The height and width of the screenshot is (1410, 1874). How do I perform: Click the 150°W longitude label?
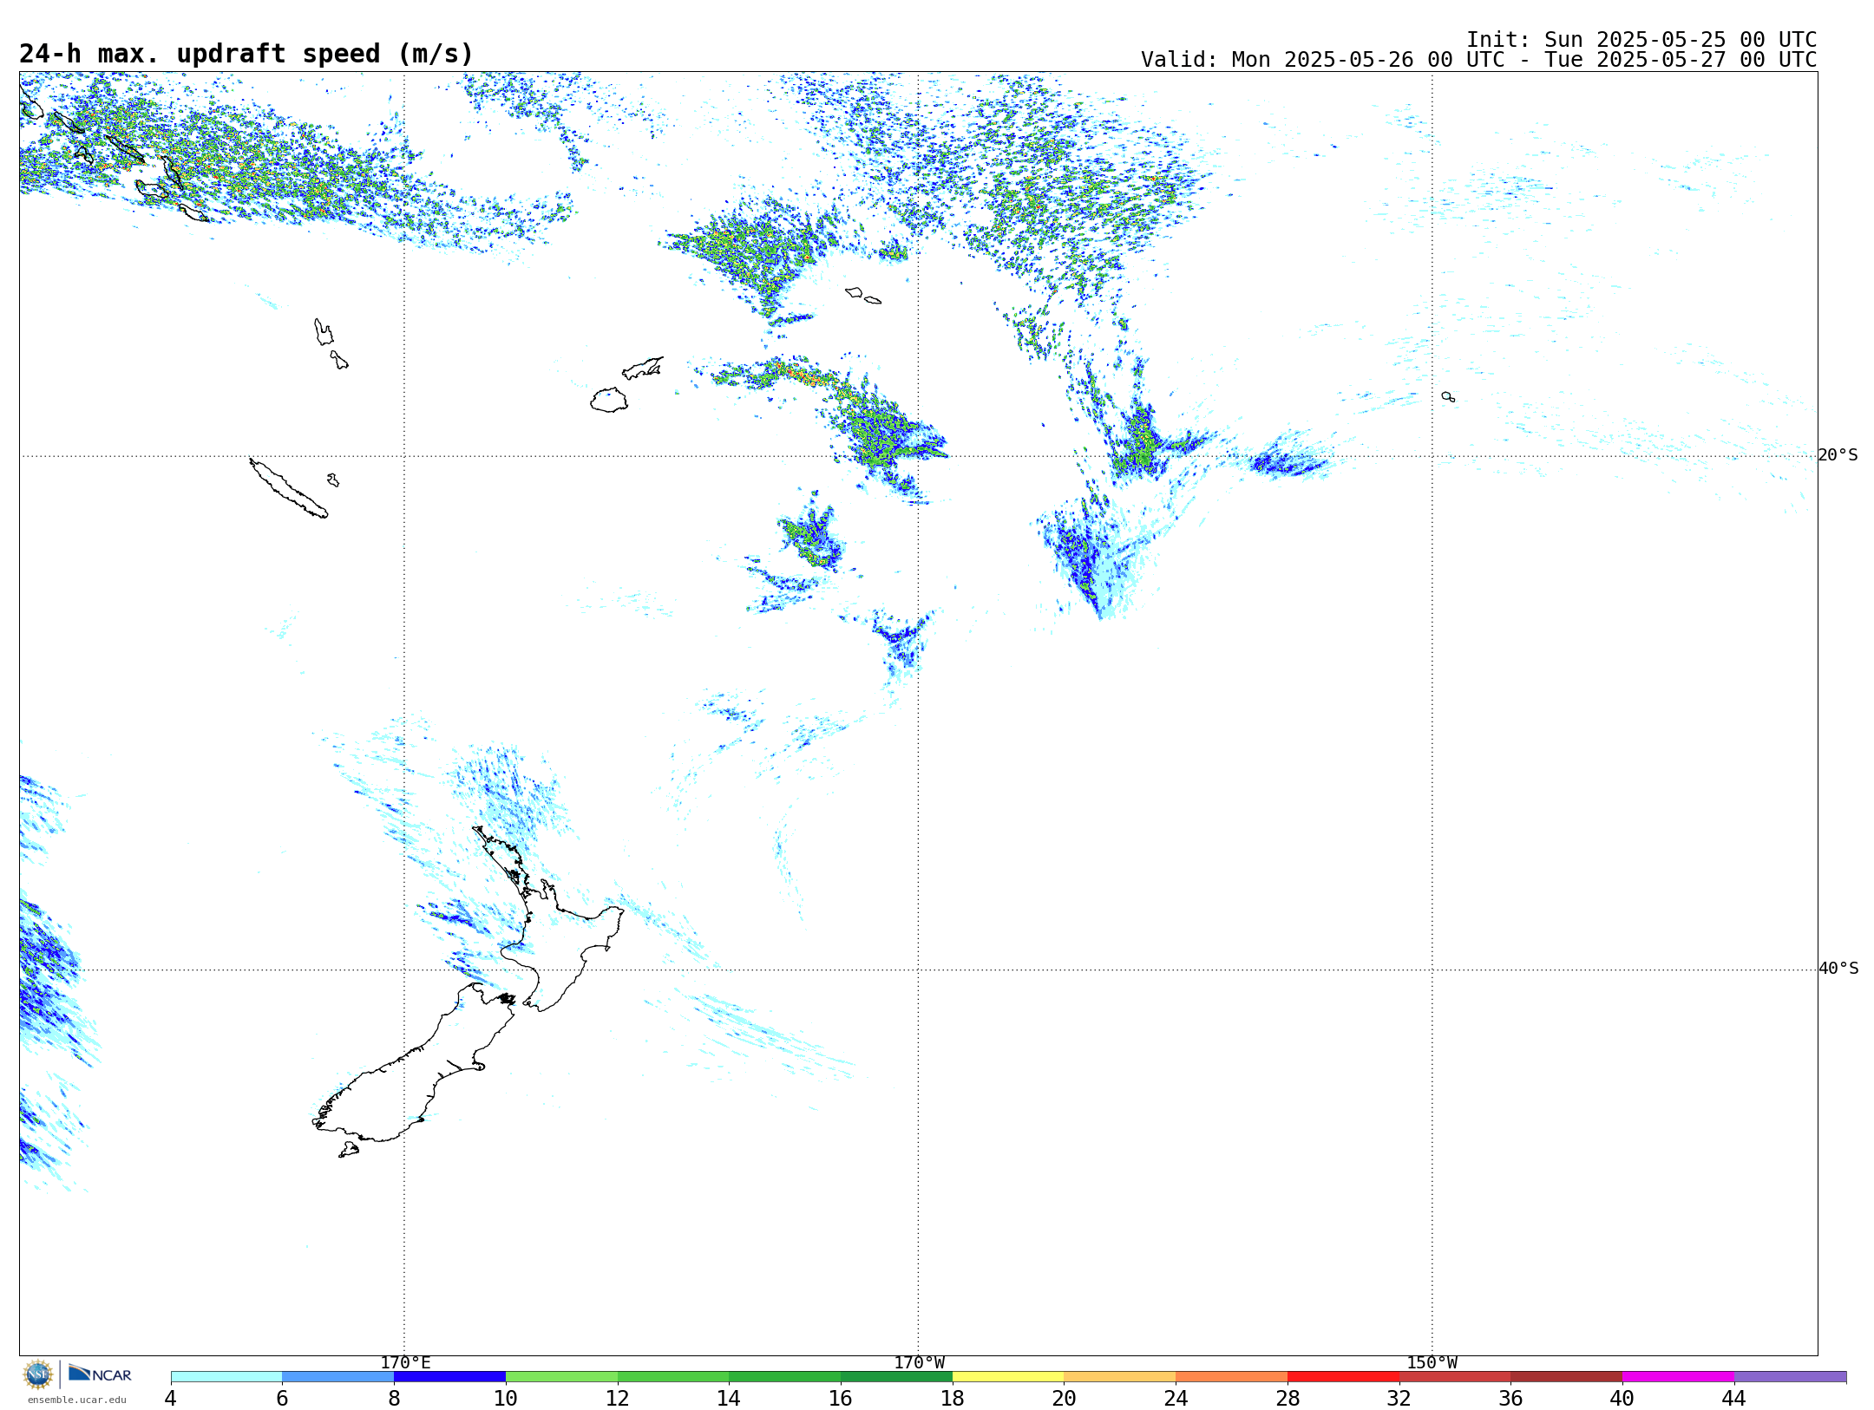point(1432,1363)
